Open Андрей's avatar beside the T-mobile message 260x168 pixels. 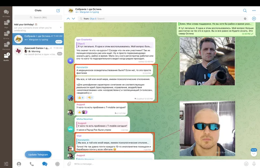point(71,113)
